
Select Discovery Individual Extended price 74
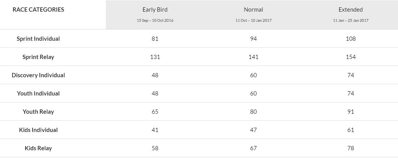click(x=351, y=75)
